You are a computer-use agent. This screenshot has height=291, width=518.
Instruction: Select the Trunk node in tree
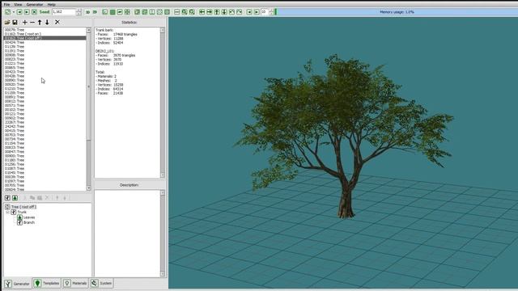click(x=22, y=212)
